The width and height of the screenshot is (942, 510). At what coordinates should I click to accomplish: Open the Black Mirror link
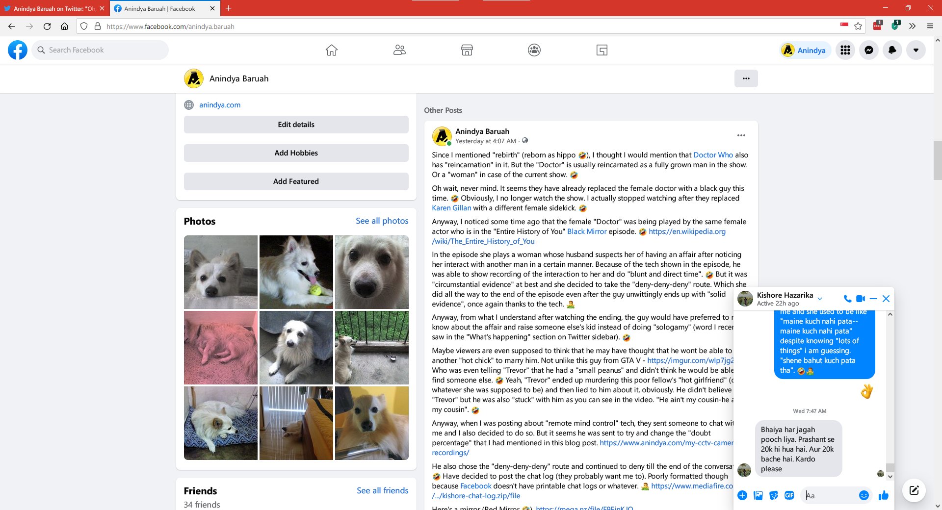(x=587, y=231)
